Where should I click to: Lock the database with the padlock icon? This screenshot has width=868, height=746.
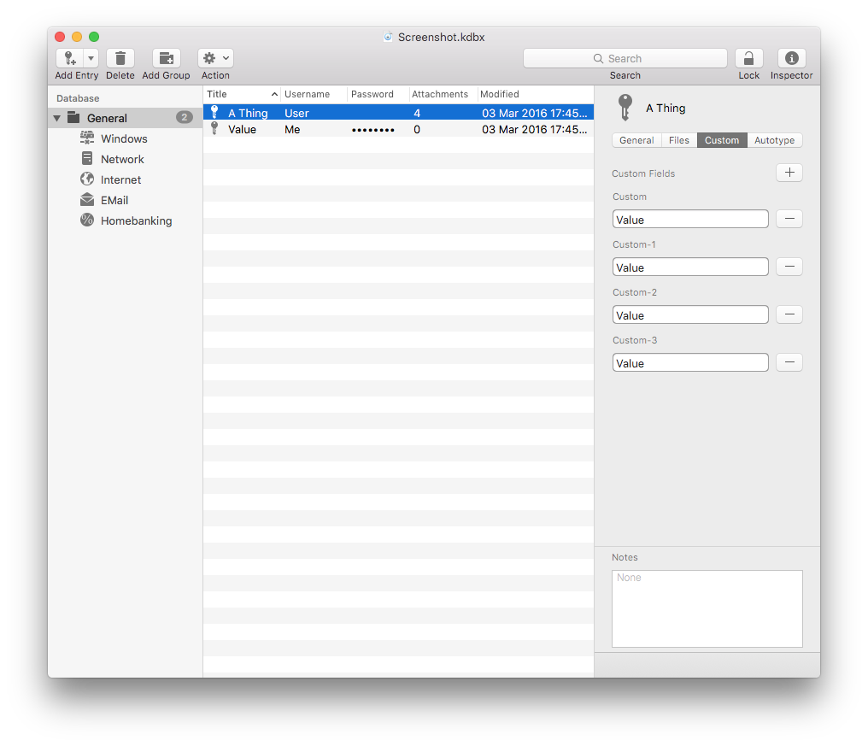[748, 58]
